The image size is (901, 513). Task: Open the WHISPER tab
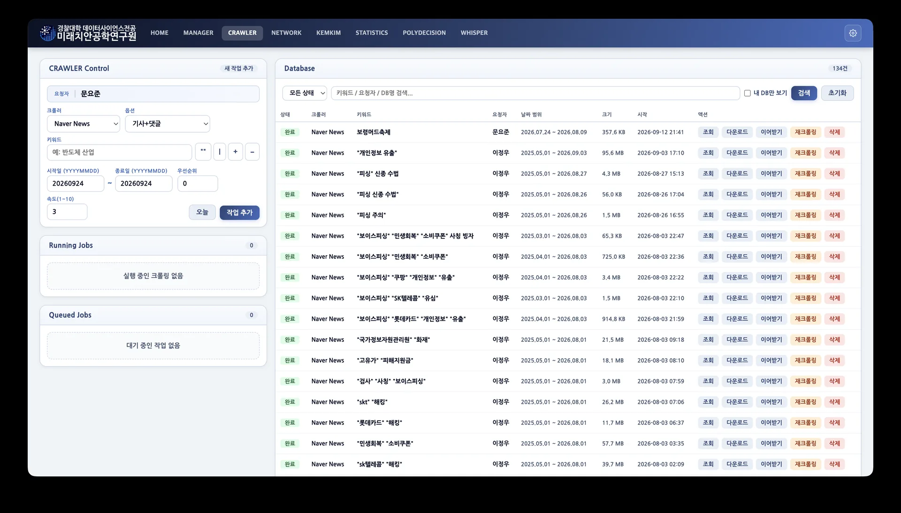[x=474, y=33]
